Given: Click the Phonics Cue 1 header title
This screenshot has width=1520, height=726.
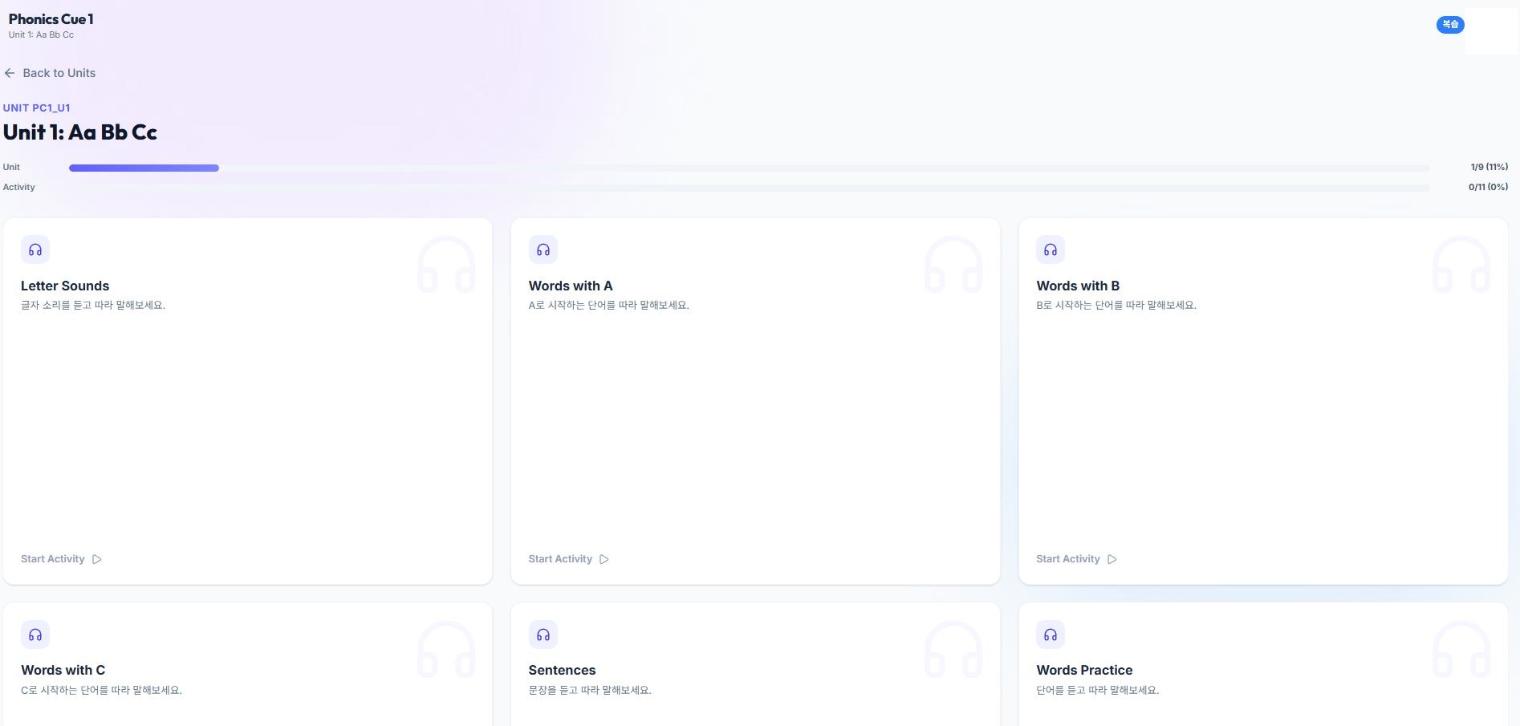Looking at the screenshot, I should click(51, 19).
